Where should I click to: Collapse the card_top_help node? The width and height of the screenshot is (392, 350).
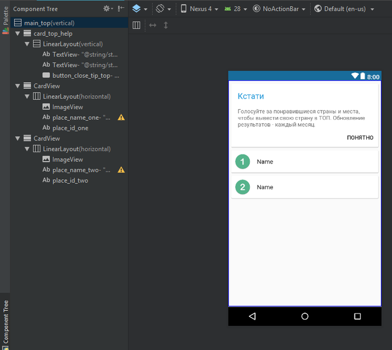17,34
